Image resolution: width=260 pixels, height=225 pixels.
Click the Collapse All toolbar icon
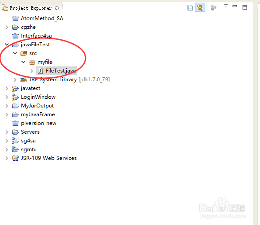tap(190, 8)
